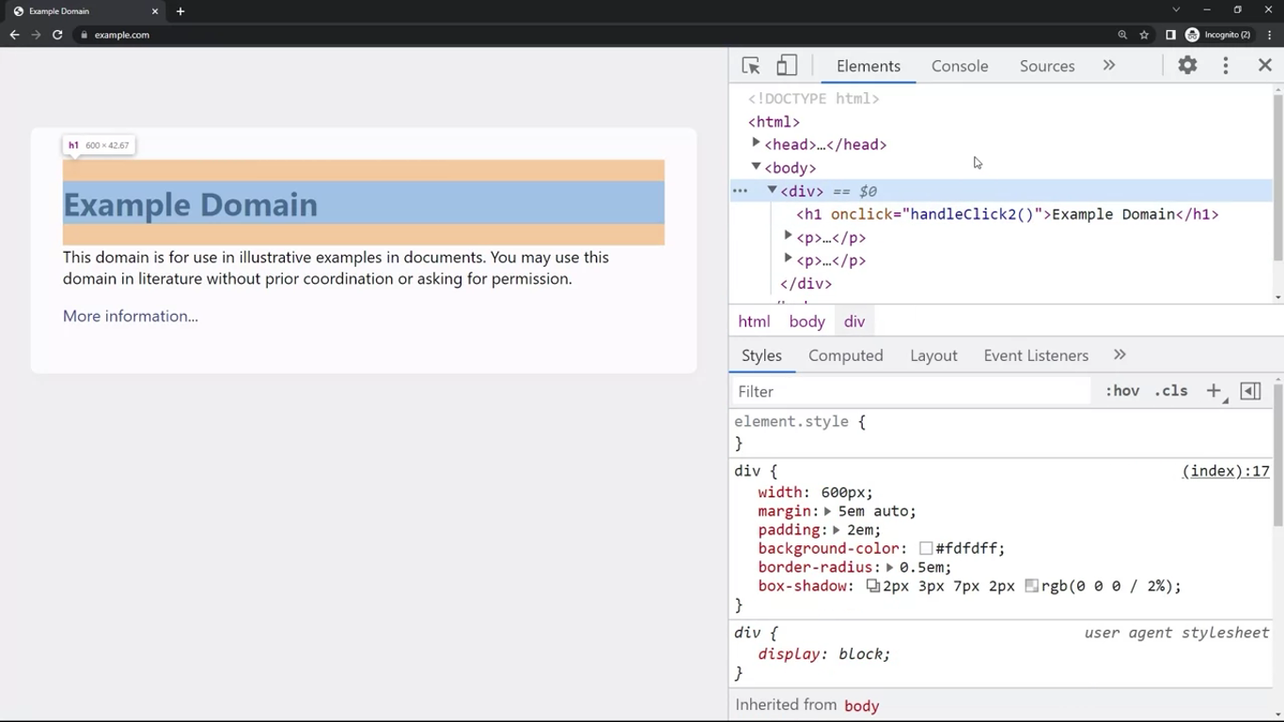Toggle the computed styles sidebar icon

1250,391
